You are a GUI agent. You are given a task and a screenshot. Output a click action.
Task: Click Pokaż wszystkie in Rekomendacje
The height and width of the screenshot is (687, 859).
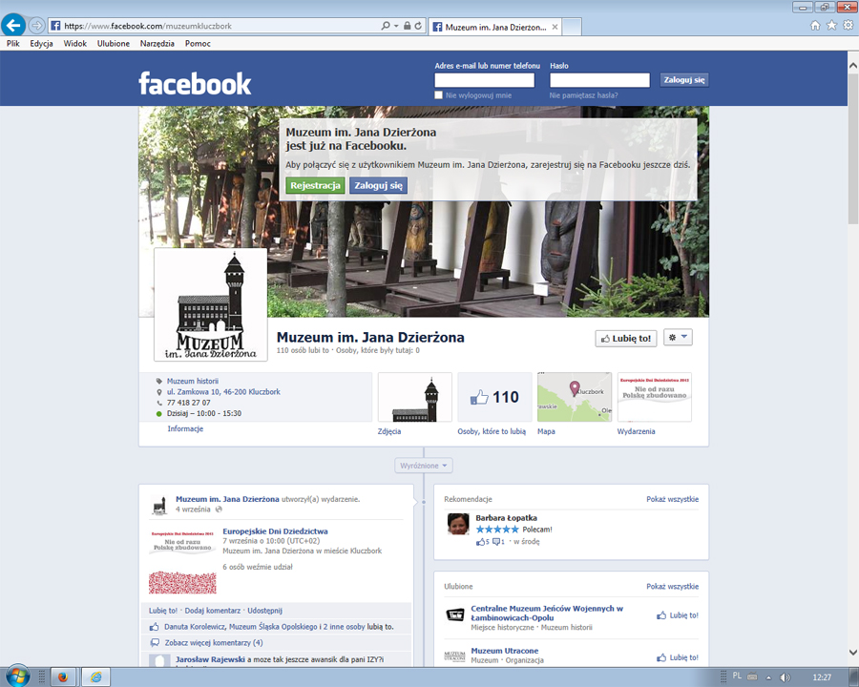coord(672,499)
